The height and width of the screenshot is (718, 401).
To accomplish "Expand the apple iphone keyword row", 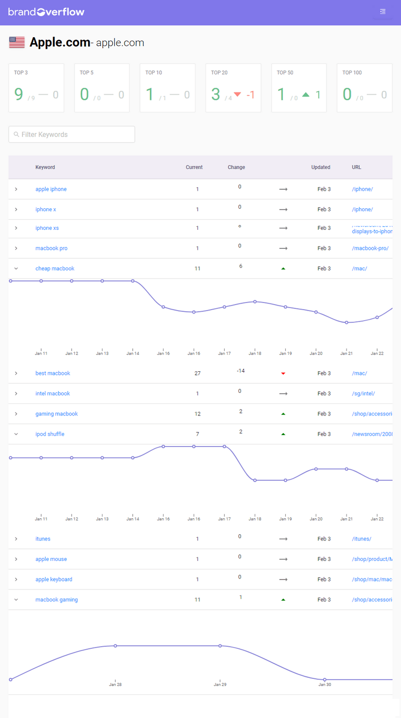I will 16,189.
